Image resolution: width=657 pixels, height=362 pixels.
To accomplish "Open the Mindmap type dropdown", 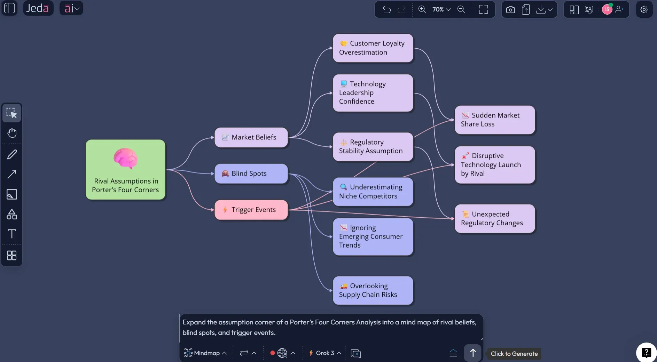I will 206,353.
